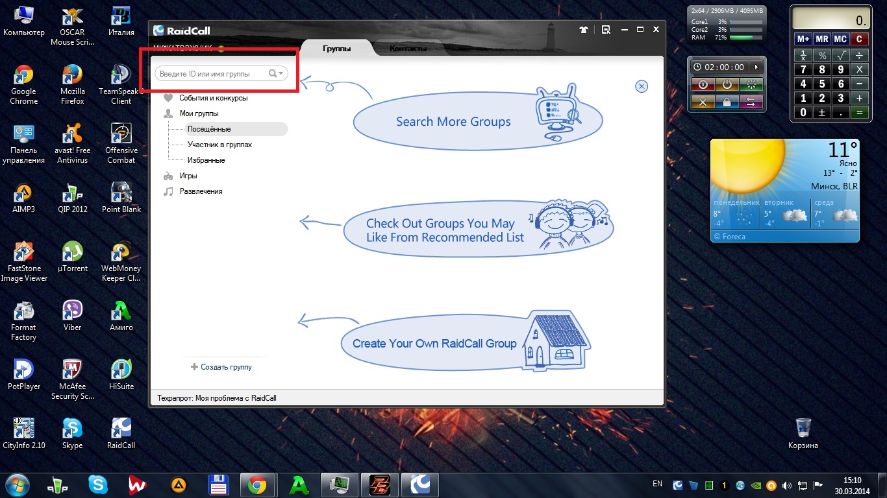Viewport: 887px width, 498px height.
Task: Open События и конкурсы in the sidebar
Action: 213,98
